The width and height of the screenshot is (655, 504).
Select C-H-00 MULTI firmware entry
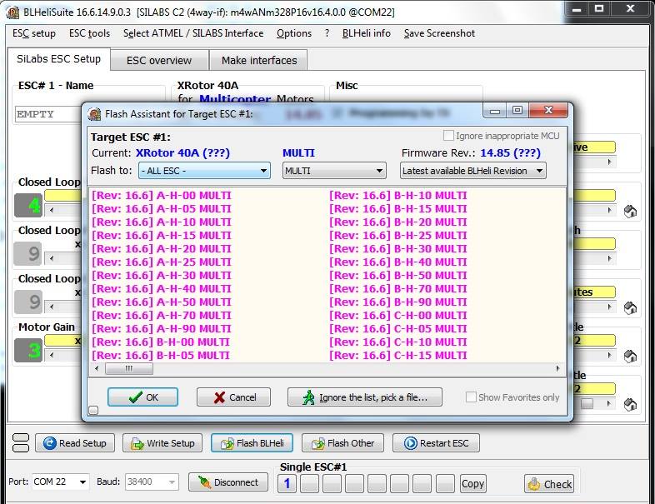tap(398, 316)
